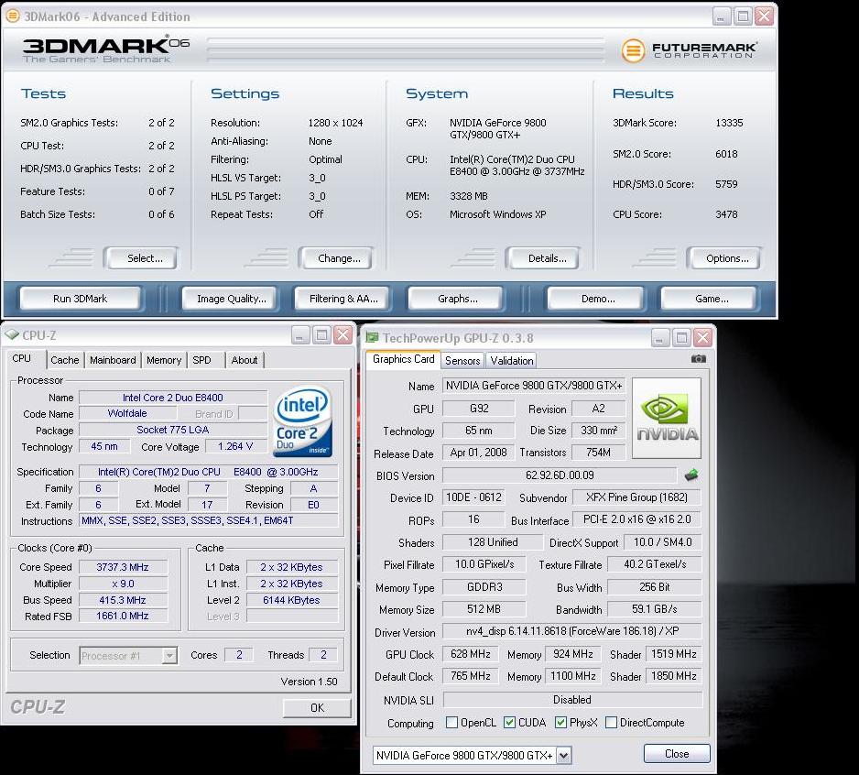Open the Memory tab in CPU-Z
859x775 pixels.
[x=164, y=360]
